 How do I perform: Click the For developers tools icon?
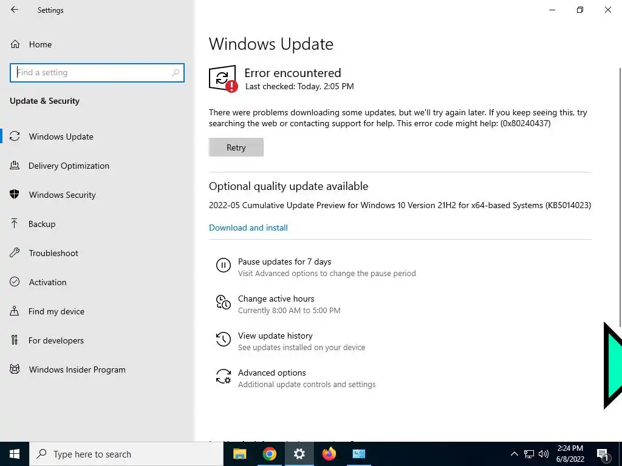[x=15, y=340]
